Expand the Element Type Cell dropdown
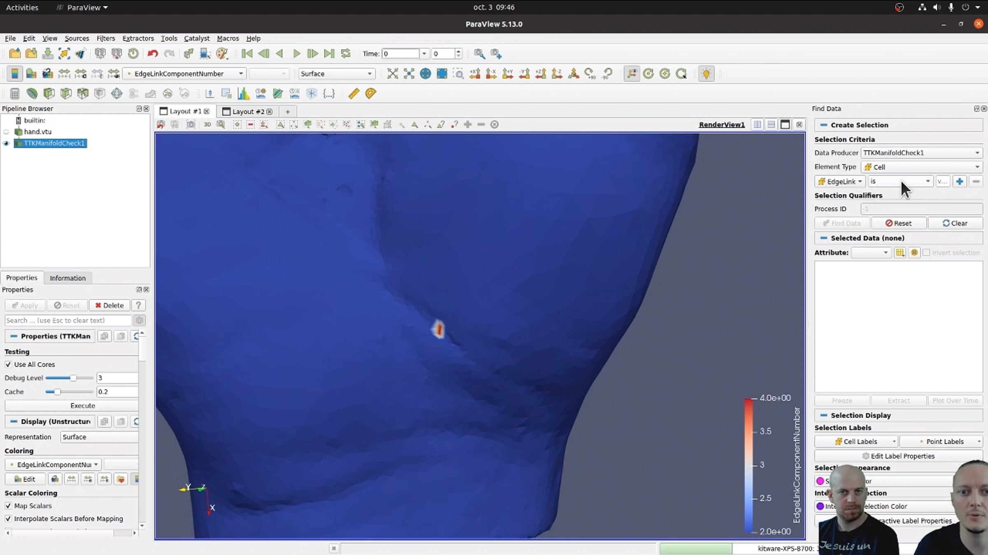988x555 pixels. tap(921, 167)
